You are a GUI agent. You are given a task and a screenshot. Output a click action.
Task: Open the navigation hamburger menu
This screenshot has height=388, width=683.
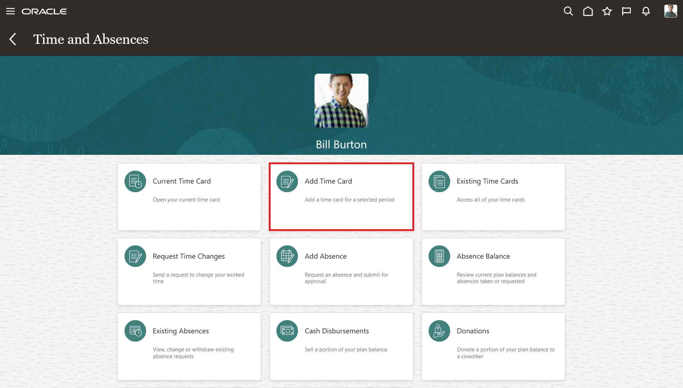(10, 11)
